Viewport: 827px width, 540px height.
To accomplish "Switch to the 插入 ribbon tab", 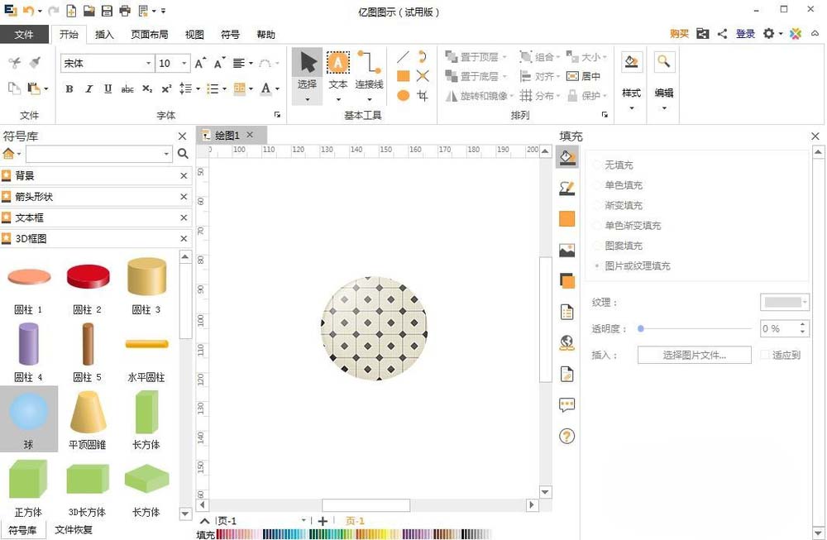I will tap(105, 35).
